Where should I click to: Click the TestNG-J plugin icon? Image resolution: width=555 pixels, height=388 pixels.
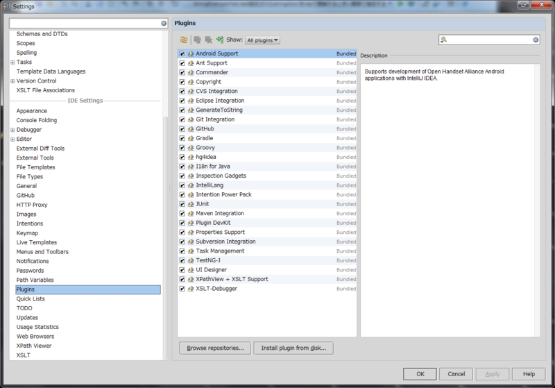191,260
